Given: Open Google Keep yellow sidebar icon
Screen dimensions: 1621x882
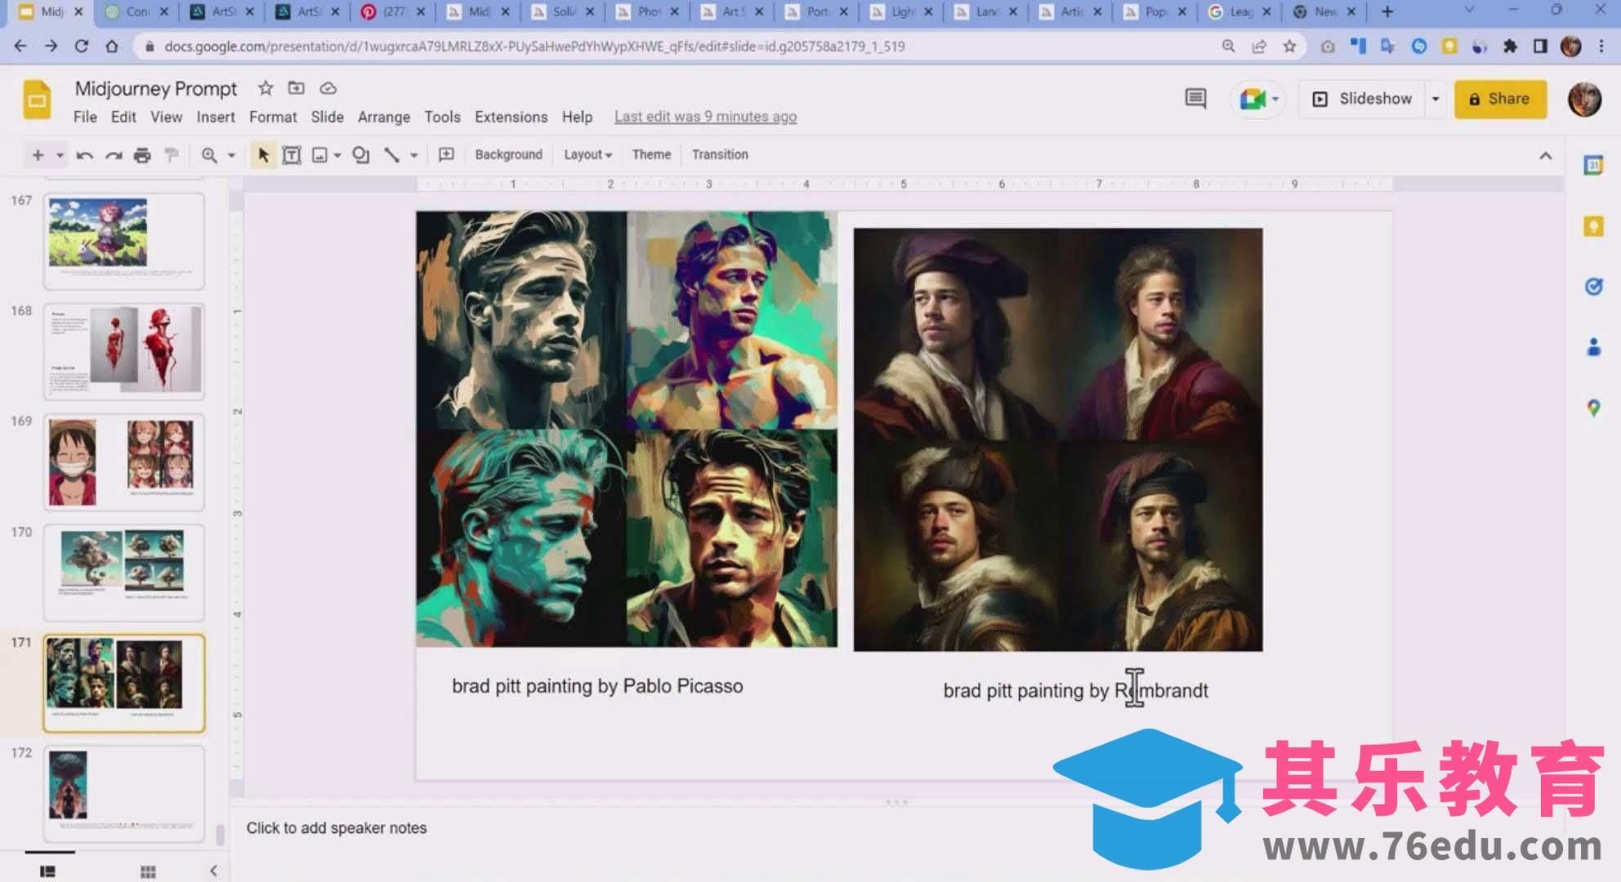Looking at the screenshot, I should (1593, 226).
